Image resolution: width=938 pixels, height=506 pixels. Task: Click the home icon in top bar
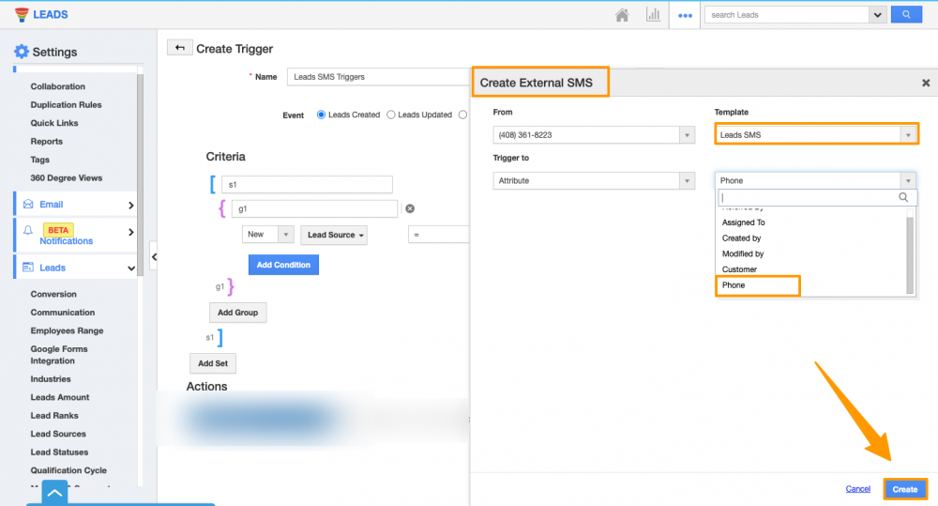pyautogui.click(x=622, y=15)
